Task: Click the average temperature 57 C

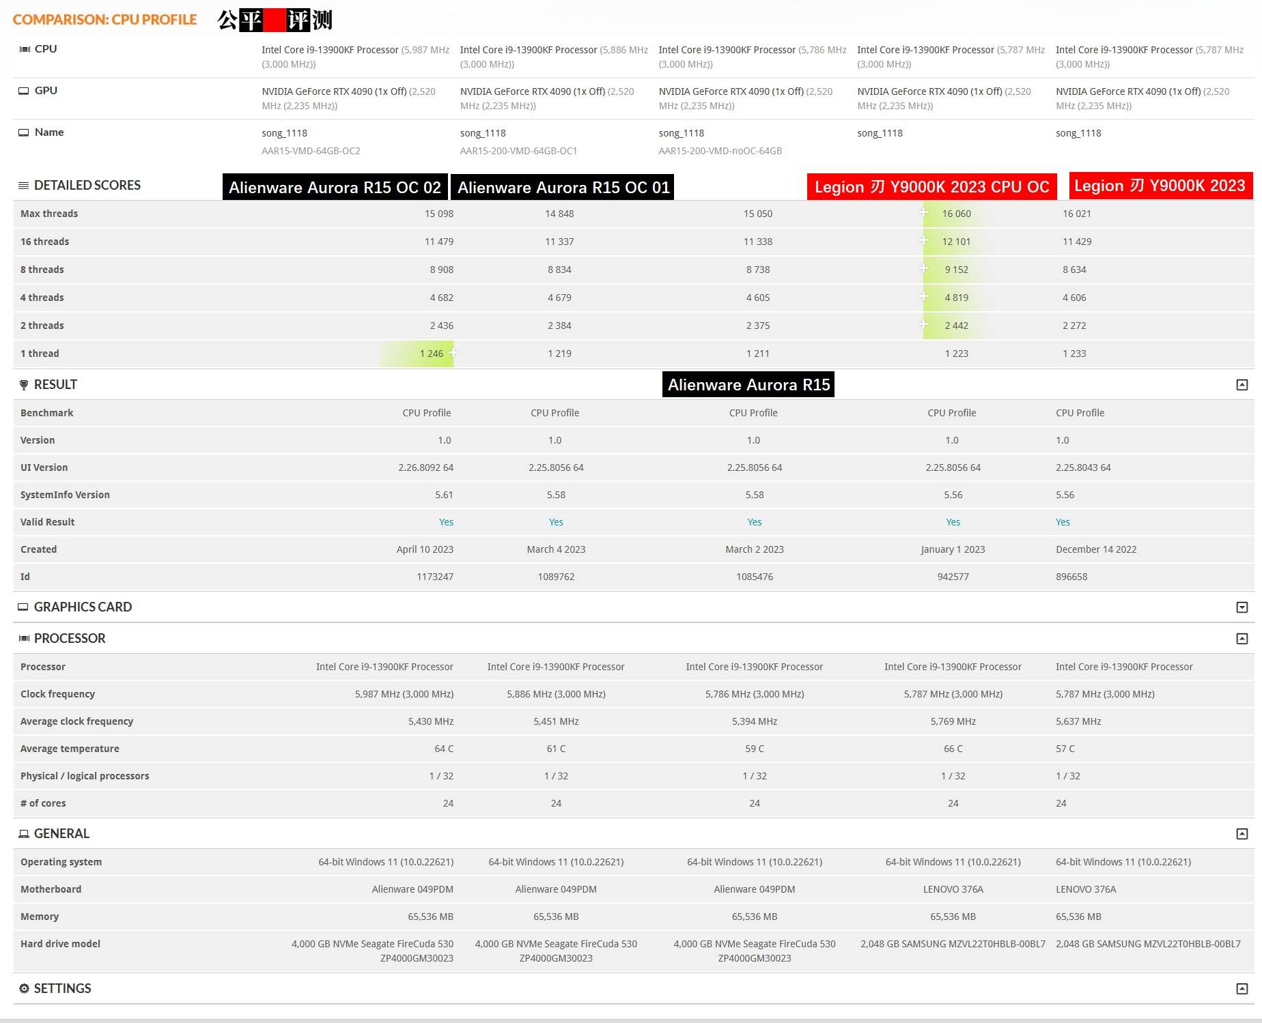Action: 1065,749
